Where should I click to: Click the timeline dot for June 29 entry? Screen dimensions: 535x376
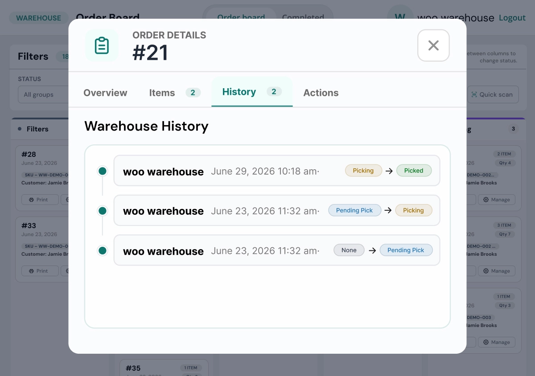(103, 171)
